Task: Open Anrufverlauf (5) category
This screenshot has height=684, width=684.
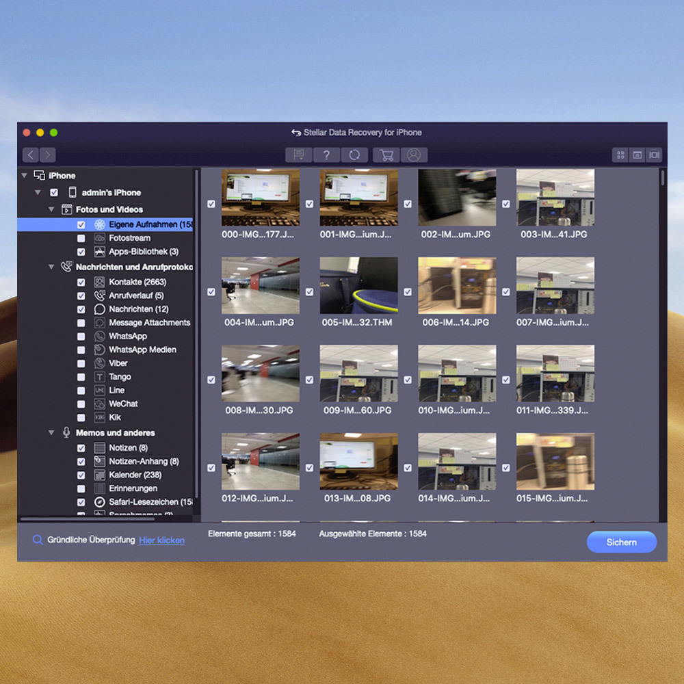Action: tap(137, 295)
